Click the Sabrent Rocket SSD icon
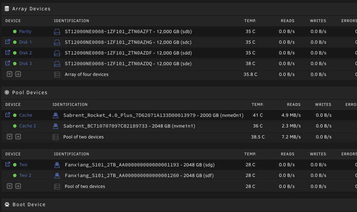Viewport: 357px width, 212px height. click(x=56, y=115)
